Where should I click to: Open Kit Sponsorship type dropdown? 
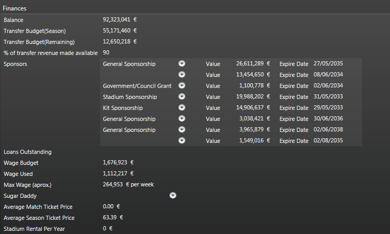(182, 107)
